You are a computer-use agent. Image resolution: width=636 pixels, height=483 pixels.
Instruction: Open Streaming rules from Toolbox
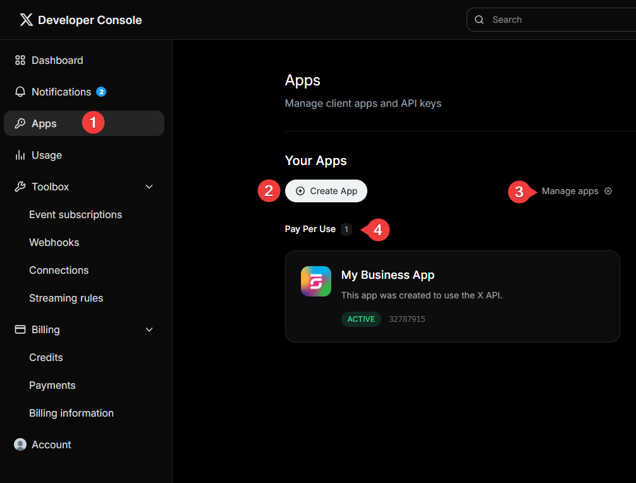(66, 298)
